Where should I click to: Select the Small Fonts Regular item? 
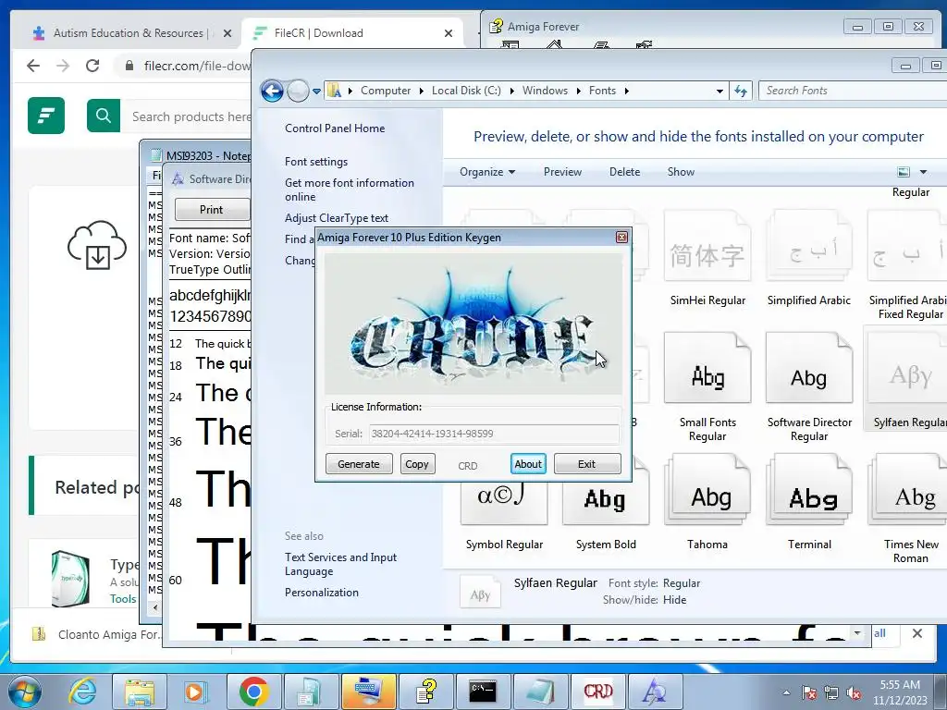(x=707, y=387)
